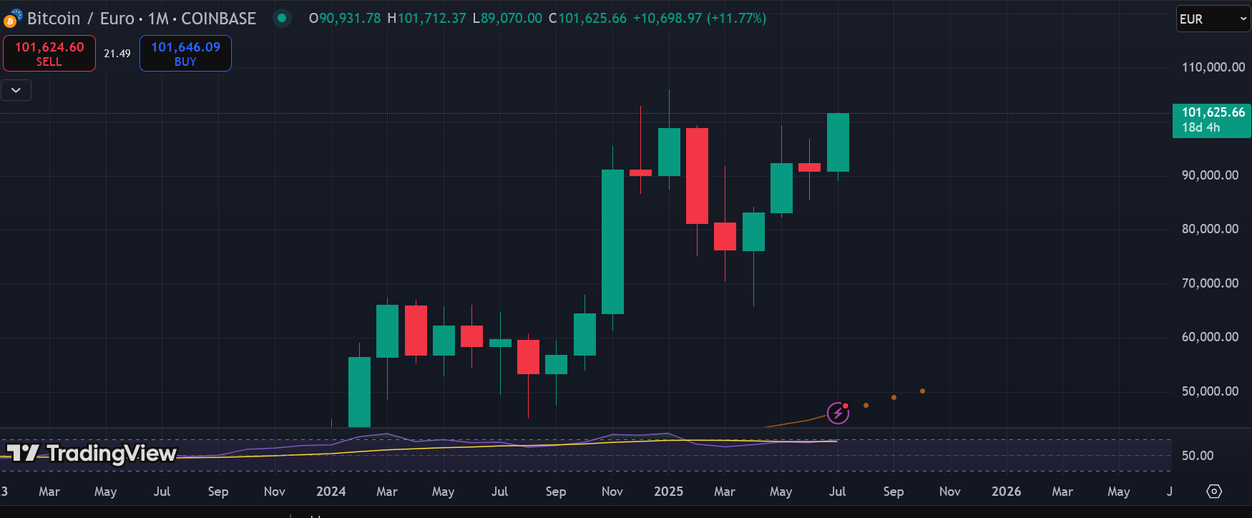The width and height of the screenshot is (1252, 518).
Task: Click the Bitcoin symbol logo icon
Action: 13,19
